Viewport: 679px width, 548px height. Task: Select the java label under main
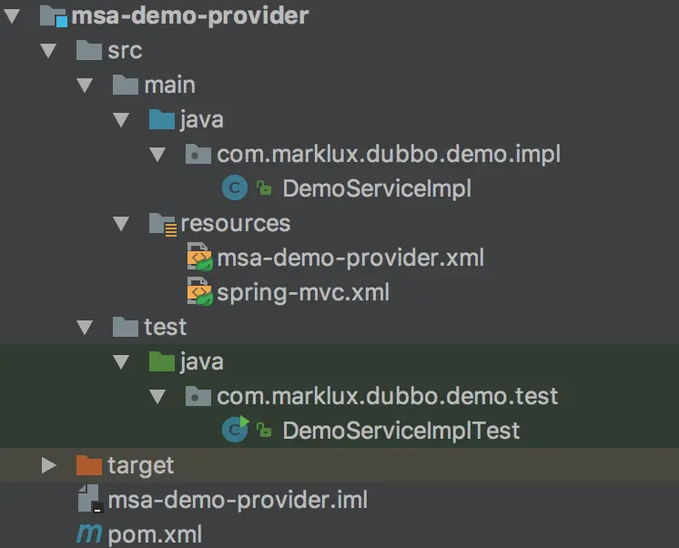point(202,120)
